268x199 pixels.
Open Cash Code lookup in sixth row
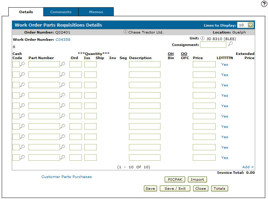(x=23, y=116)
